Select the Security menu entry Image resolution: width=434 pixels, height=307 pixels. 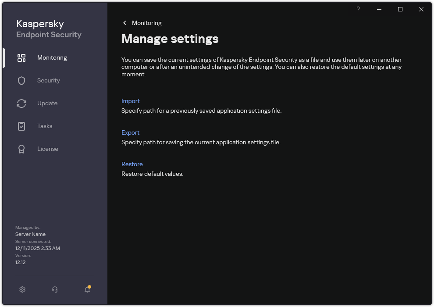coord(48,80)
